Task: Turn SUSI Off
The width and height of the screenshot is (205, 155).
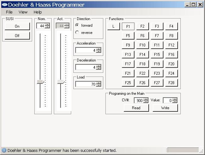Action: point(17,36)
